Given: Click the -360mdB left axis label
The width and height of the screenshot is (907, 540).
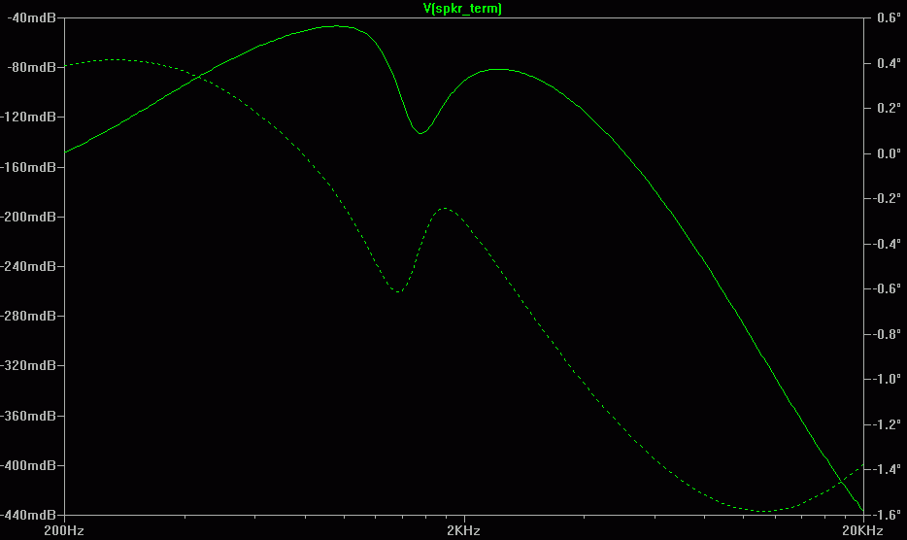Looking at the screenshot, I should (28, 416).
